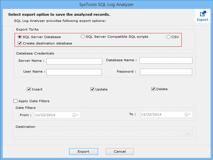Click the Export icon in top-right corner
The height and width of the screenshot is (160, 213).
click(202, 16)
